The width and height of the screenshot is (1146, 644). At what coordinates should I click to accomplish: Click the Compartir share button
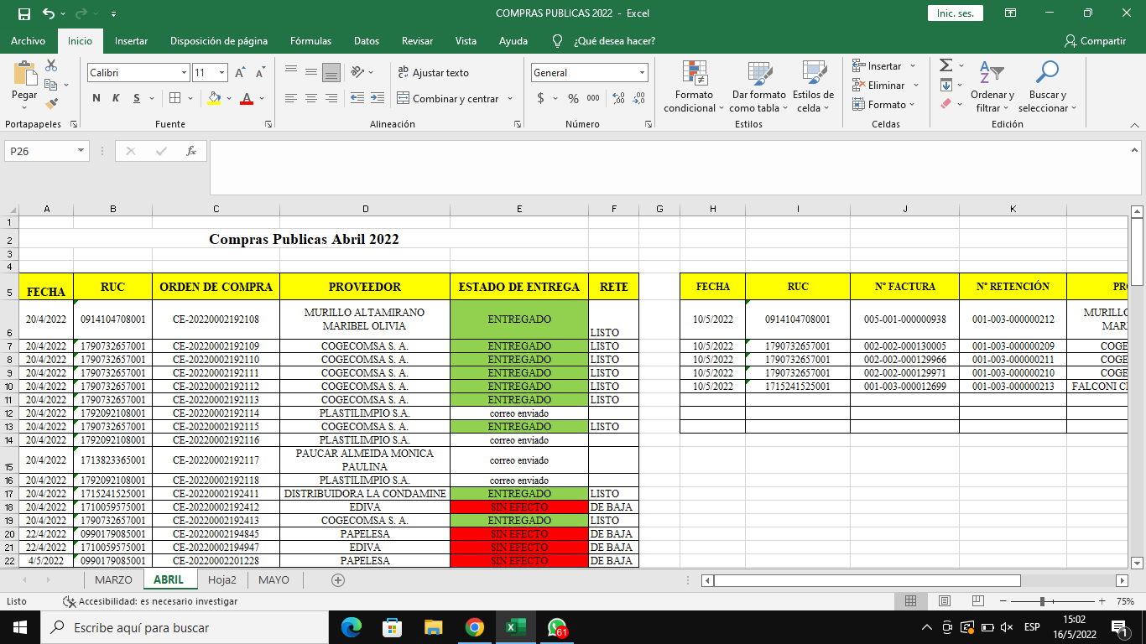[x=1095, y=40]
